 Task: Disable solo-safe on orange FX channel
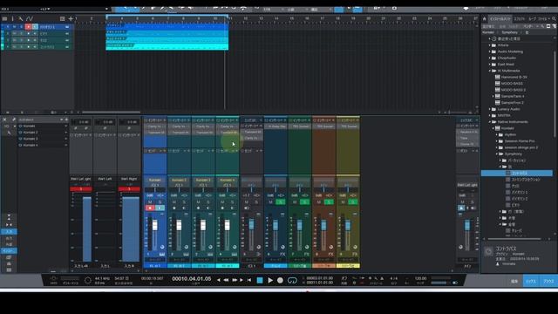[329, 201]
